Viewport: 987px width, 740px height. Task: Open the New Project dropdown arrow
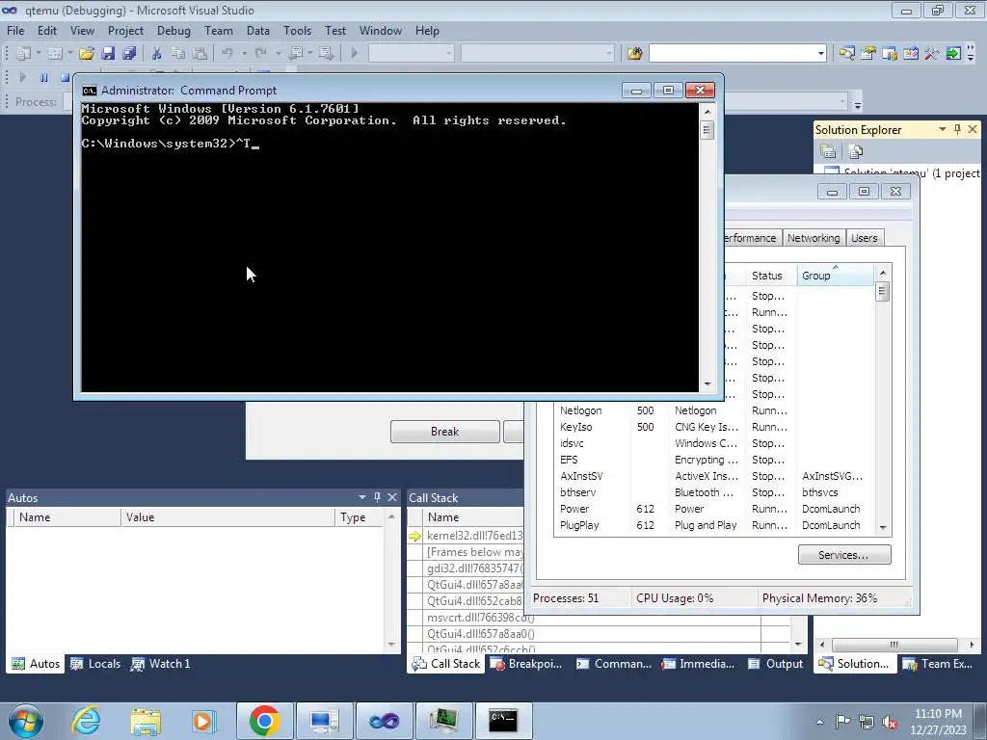(38, 54)
